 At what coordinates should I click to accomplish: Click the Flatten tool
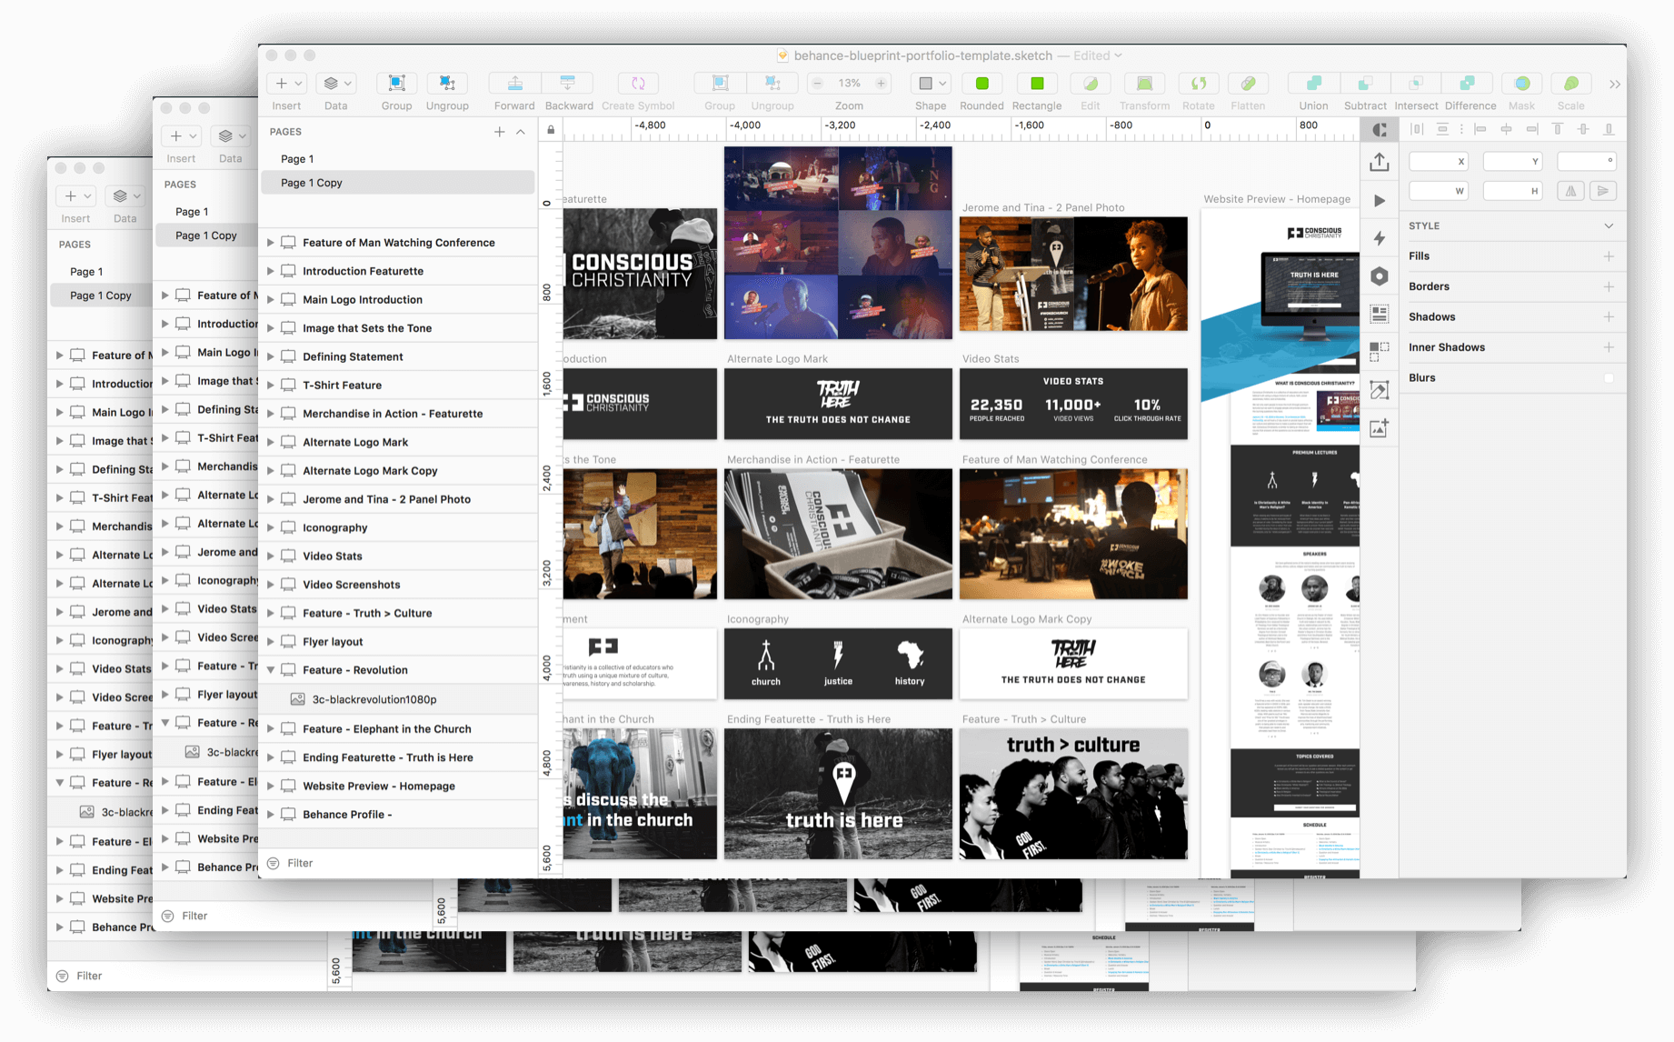point(1248,84)
